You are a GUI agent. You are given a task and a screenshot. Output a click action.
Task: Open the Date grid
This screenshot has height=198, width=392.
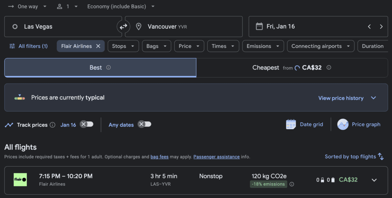304,125
